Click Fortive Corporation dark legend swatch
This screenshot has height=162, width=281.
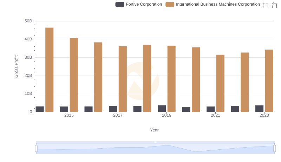[120, 4]
